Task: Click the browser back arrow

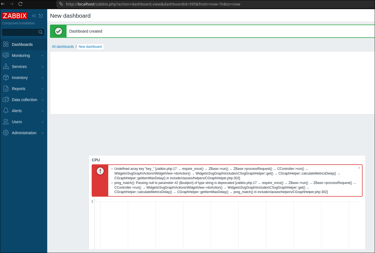Action: tap(3, 4)
